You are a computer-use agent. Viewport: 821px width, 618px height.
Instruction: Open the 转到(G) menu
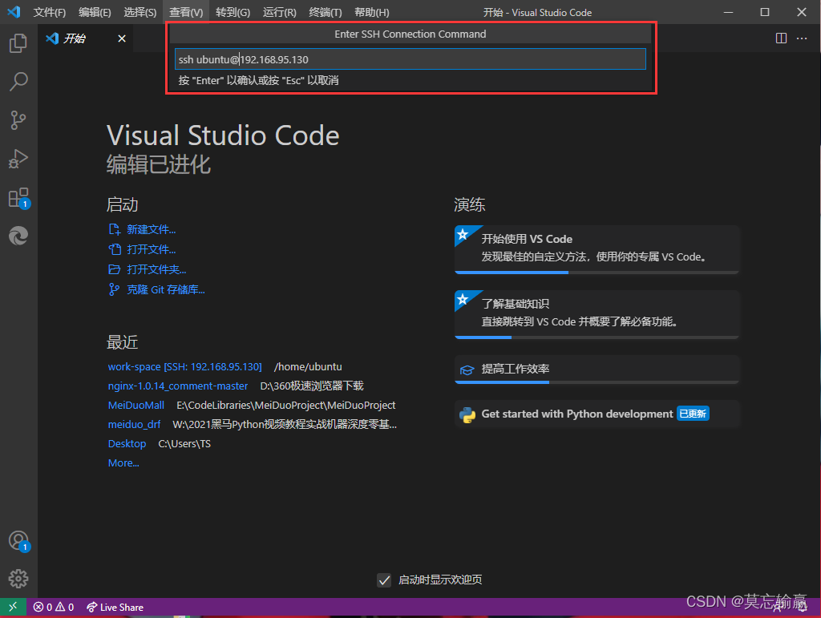point(233,12)
